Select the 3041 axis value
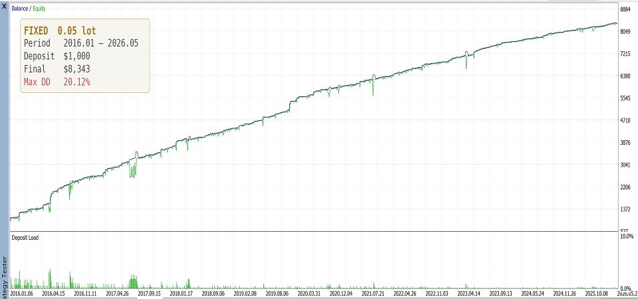 [x=625, y=165]
